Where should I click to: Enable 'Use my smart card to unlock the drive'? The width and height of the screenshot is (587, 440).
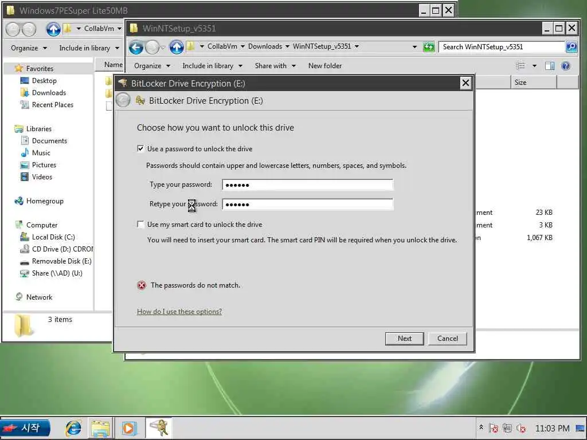[140, 224]
